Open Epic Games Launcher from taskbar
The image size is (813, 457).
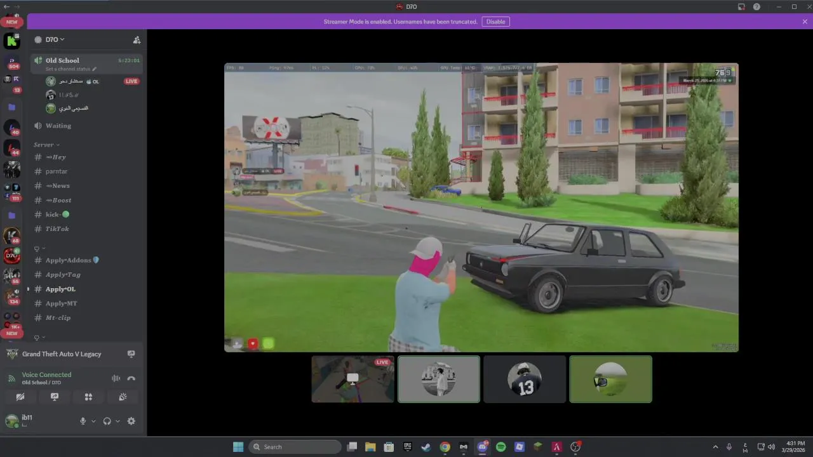click(408, 447)
